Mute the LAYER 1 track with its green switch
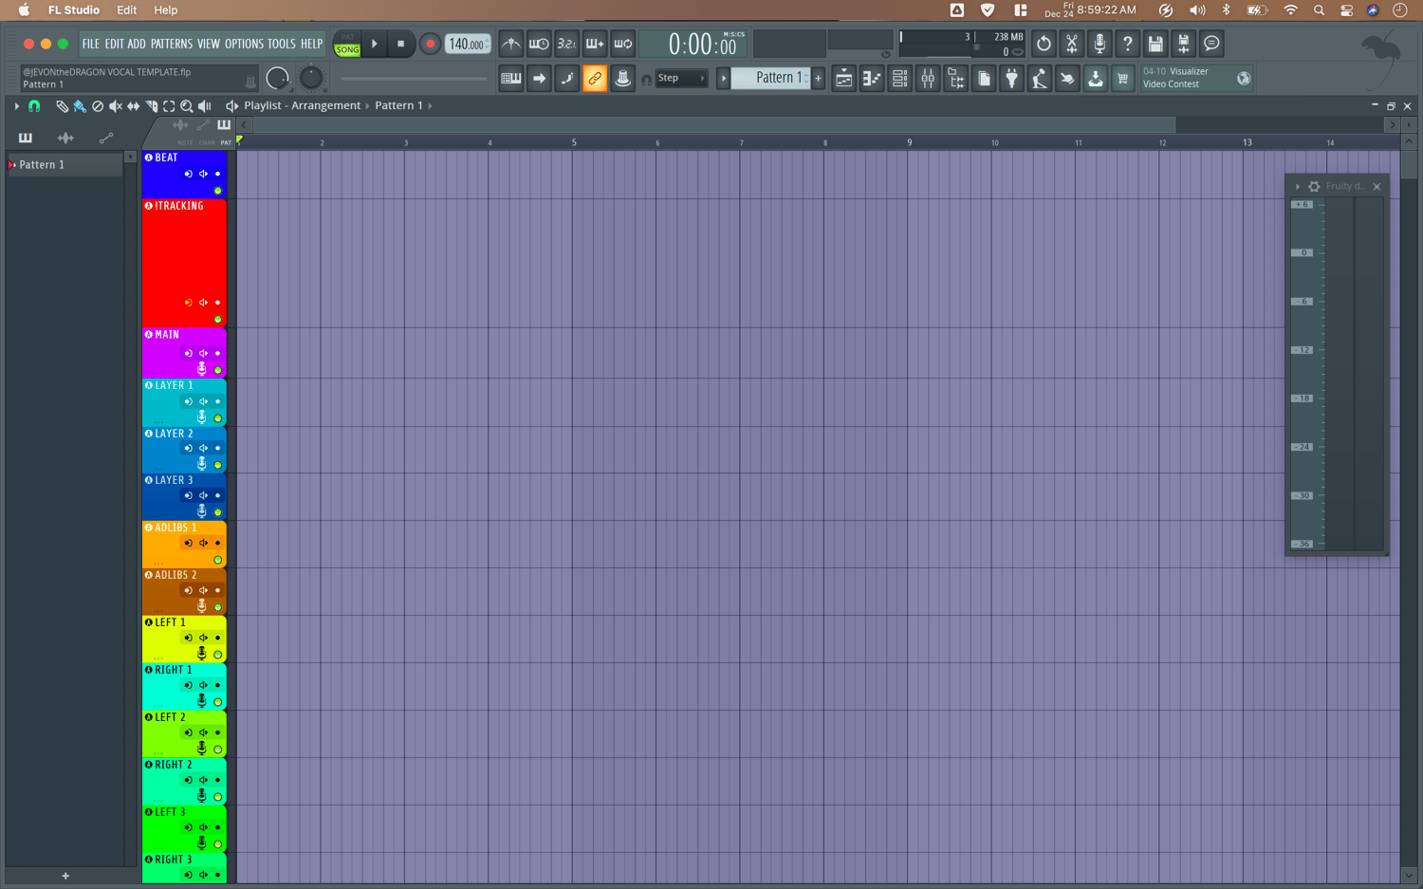This screenshot has width=1423, height=889. (217, 418)
